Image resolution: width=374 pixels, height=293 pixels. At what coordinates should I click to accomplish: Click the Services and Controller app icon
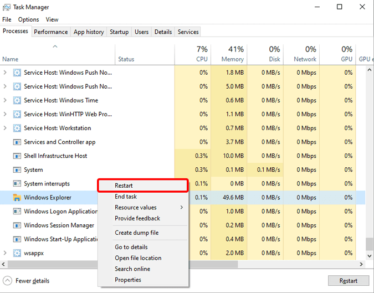[x=17, y=142]
